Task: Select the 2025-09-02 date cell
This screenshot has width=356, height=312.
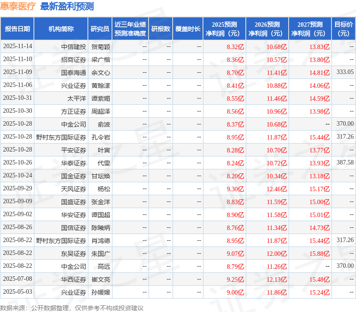Action: (17, 214)
